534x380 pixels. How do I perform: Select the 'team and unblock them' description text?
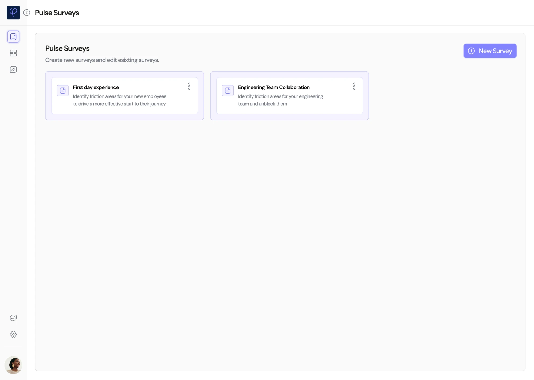click(262, 104)
